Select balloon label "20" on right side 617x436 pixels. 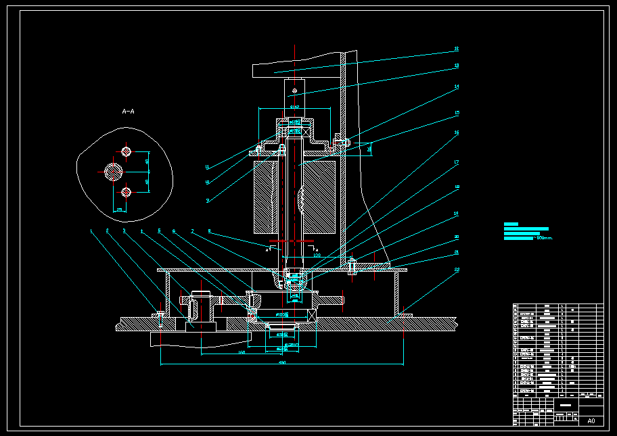(457, 237)
